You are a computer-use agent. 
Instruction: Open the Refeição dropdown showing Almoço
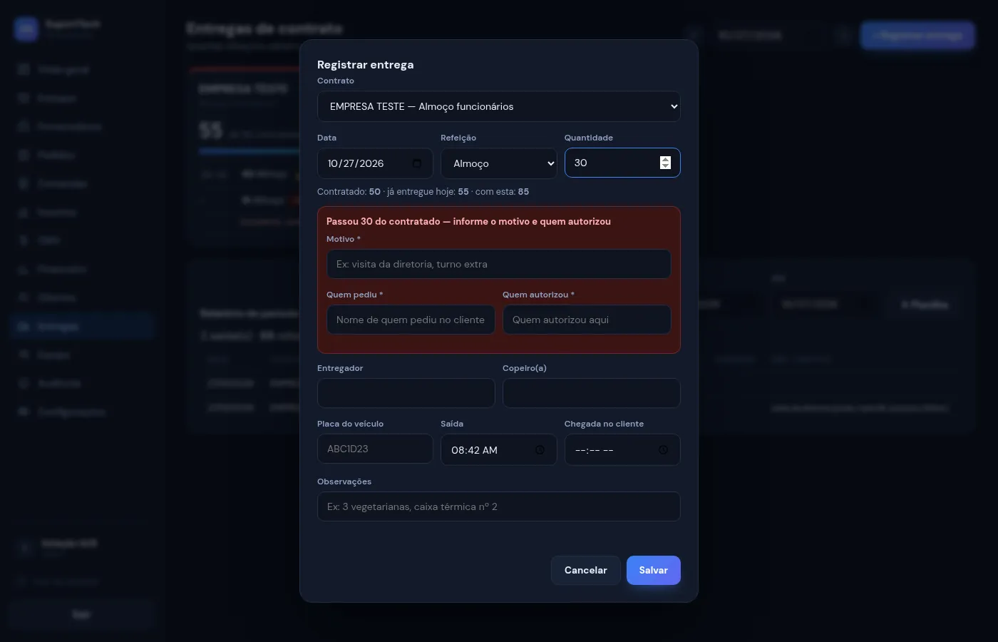(x=499, y=163)
